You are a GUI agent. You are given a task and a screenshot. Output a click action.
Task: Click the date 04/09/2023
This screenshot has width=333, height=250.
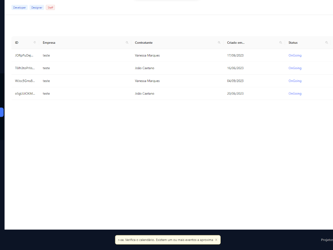point(235,81)
